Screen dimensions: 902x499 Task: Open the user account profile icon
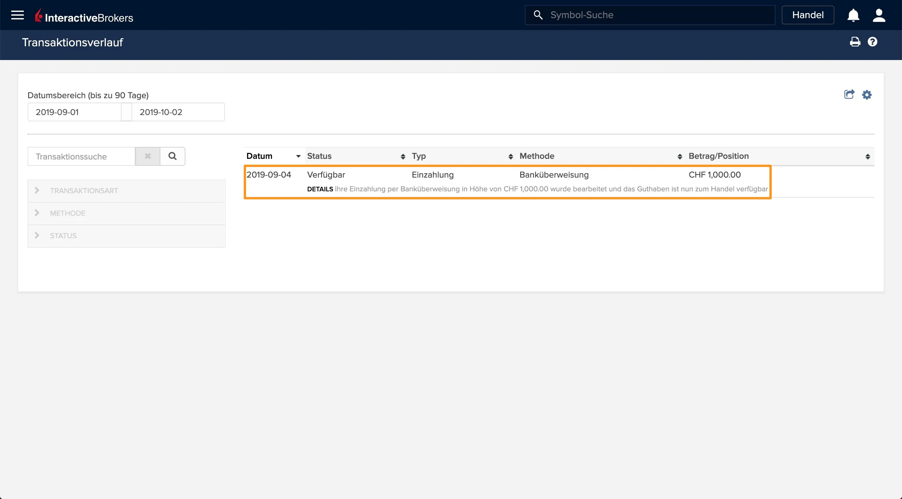pos(879,15)
